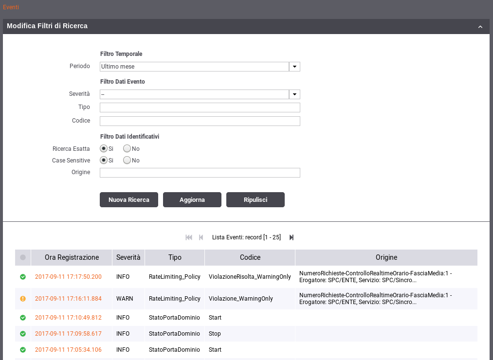Select Si for Ricerca Esatta

104,148
